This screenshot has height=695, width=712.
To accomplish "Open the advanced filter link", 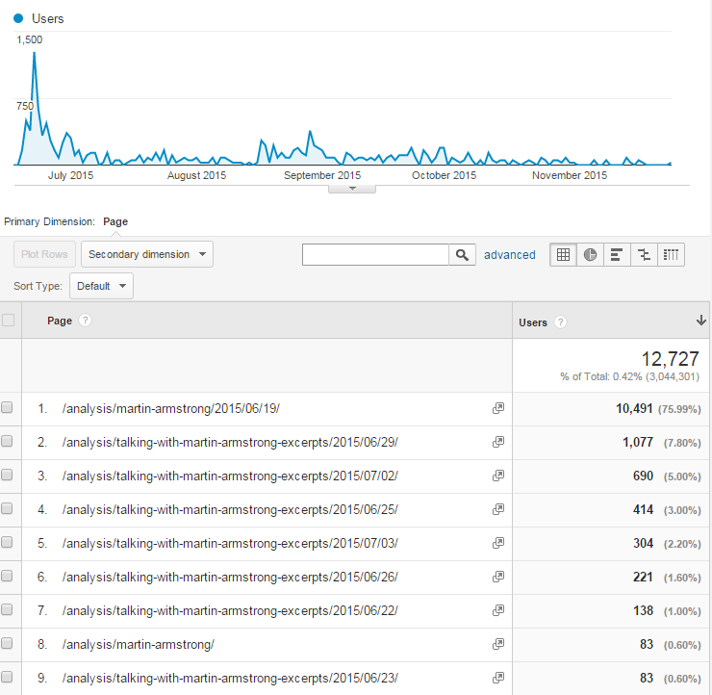I will click(x=509, y=255).
